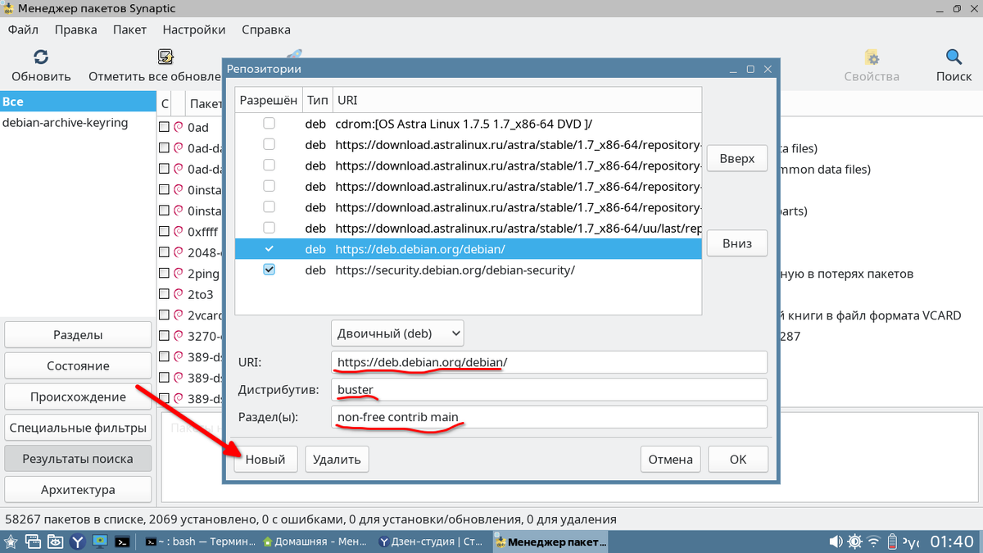This screenshot has width=983, height=553.
Task: Show the Архитектура filter view
Action: pyautogui.click(x=78, y=490)
